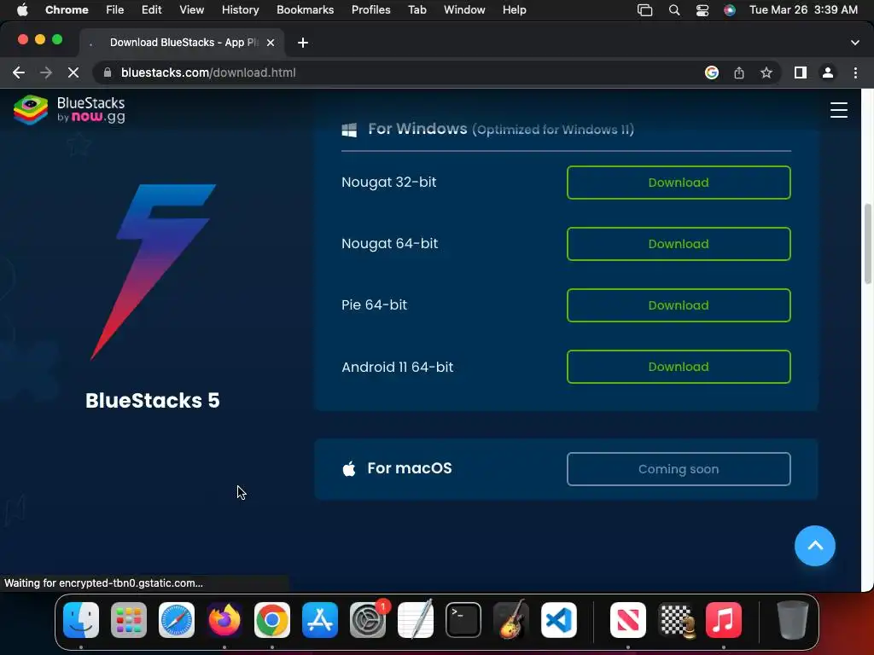Open the Help menu
The width and height of the screenshot is (874, 655).
pyautogui.click(x=514, y=9)
